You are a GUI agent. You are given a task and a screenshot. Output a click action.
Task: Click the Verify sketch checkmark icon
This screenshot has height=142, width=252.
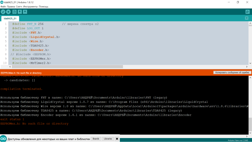point(3,12)
